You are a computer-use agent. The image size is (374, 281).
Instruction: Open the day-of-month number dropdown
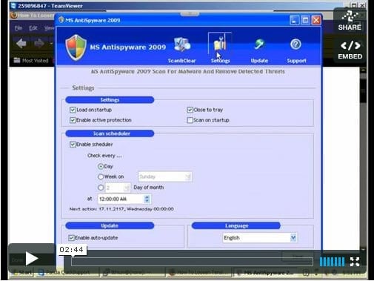pos(118,188)
